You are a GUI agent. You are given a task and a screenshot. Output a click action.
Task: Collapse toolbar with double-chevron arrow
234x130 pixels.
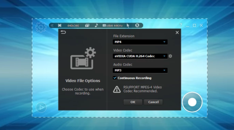point(52,25)
